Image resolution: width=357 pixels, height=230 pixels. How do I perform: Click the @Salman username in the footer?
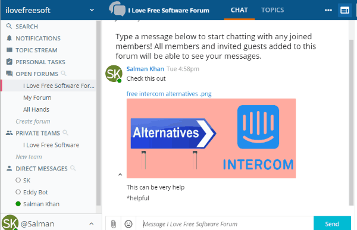click(x=37, y=224)
